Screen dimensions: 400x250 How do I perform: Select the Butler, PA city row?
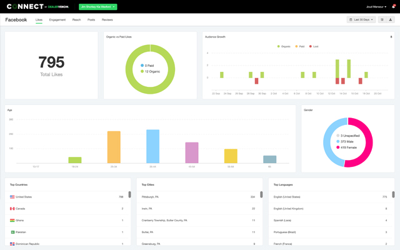coord(199,232)
